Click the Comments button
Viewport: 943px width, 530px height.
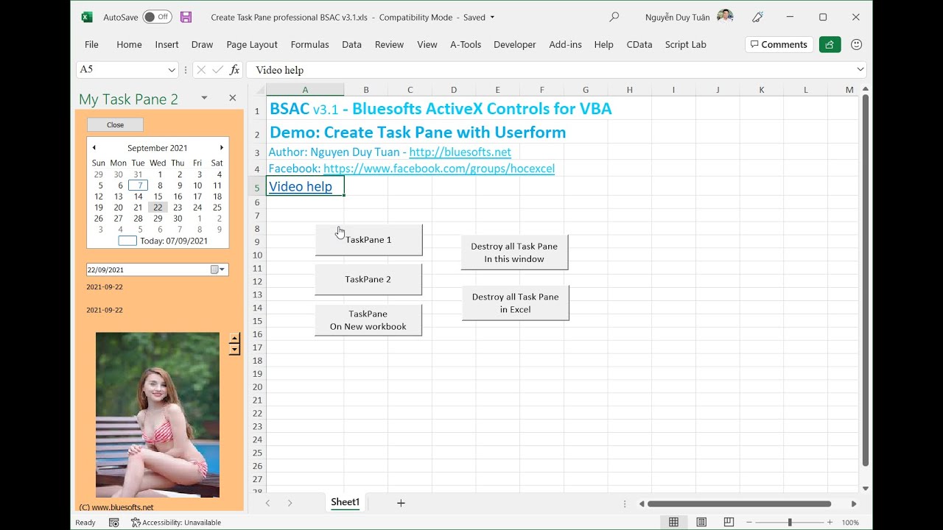(x=779, y=44)
